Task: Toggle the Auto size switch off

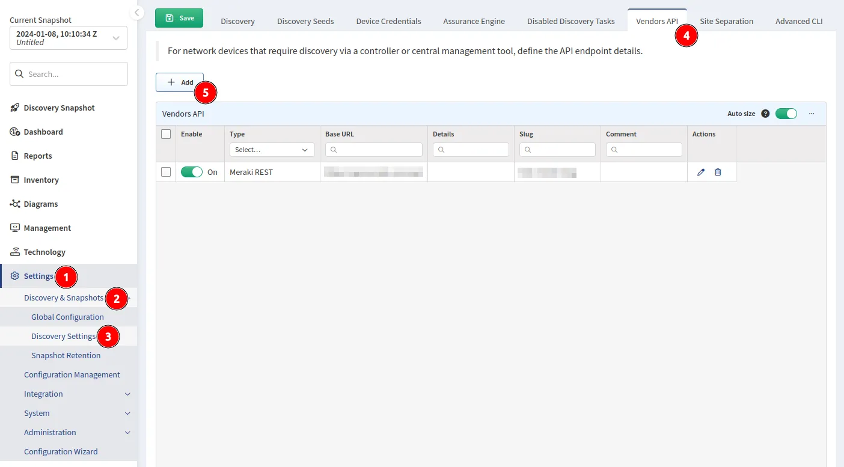Action: click(x=786, y=113)
